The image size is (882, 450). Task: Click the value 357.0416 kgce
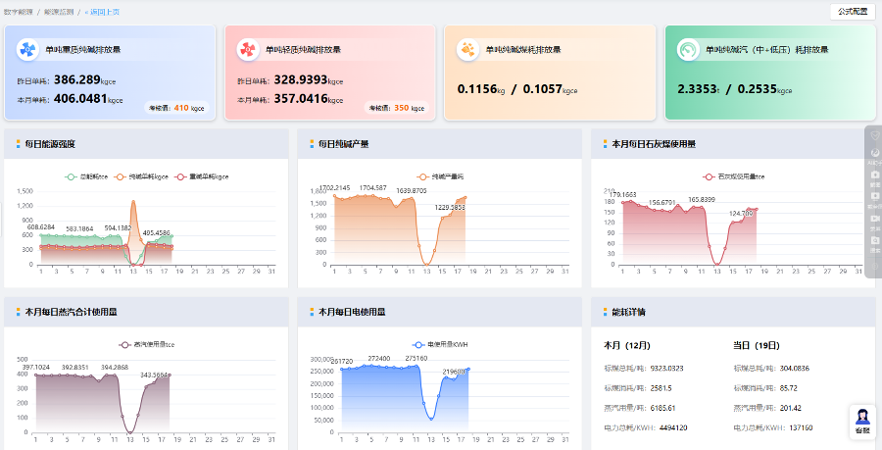click(309, 100)
